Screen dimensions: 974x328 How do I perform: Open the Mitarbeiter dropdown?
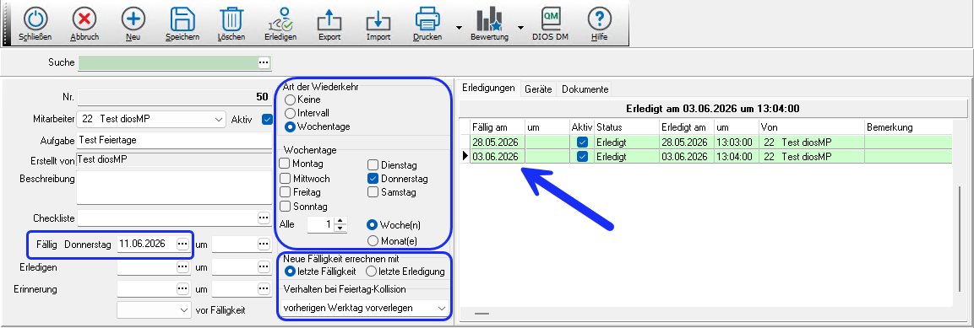point(220,119)
